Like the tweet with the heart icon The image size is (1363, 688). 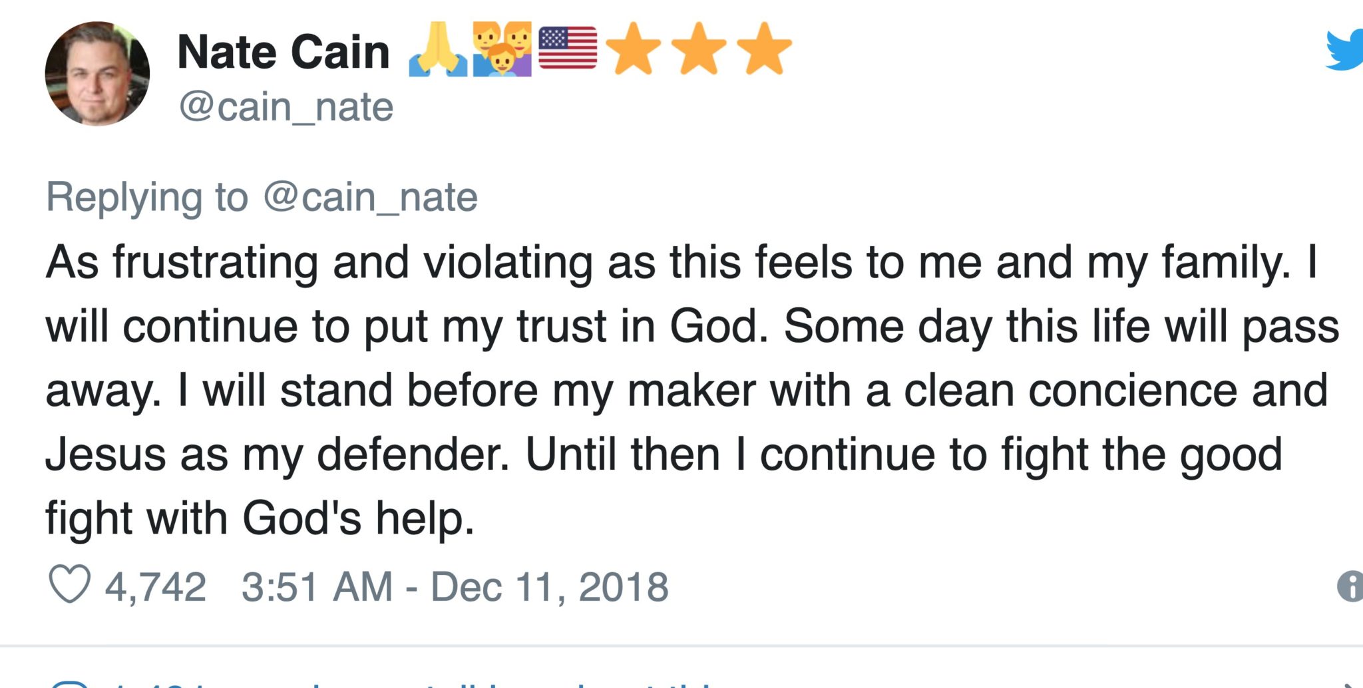coord(69,585)
